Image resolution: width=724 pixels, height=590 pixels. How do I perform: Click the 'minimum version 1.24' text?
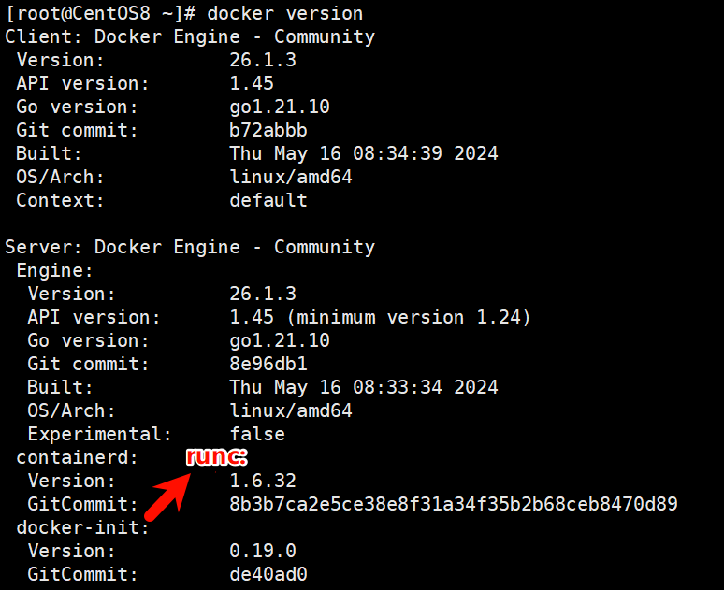click(408, 318)
